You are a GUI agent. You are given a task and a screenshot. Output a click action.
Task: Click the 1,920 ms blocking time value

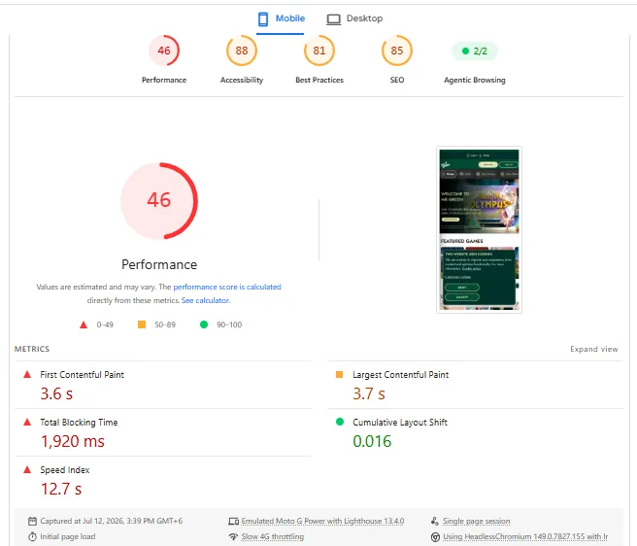(x=73, y=441)
